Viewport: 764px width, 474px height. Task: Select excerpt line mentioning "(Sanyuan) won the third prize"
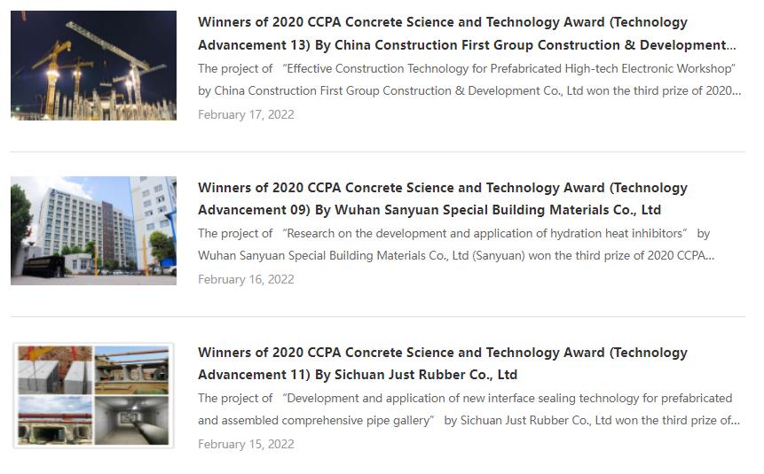456,256
